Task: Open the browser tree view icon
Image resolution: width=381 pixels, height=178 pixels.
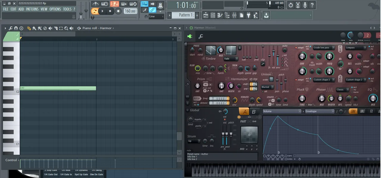Action: (x=227, y=15)
